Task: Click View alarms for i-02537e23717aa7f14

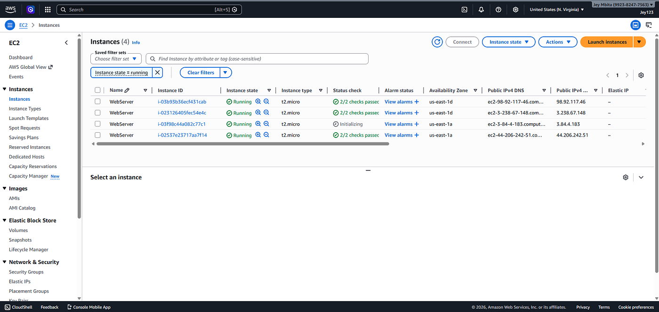Action: pyautogui.click(x=402, y=135)
